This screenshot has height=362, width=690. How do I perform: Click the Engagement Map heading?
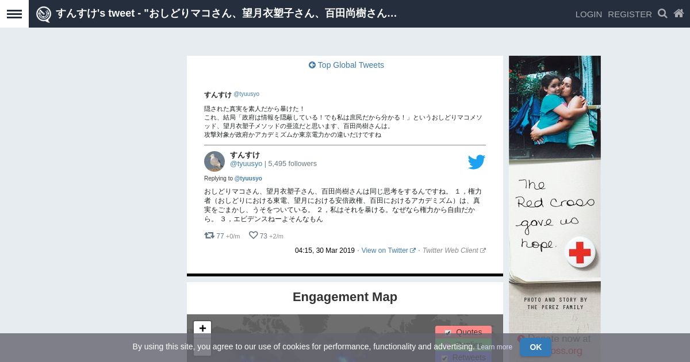(x=345, y=297)
